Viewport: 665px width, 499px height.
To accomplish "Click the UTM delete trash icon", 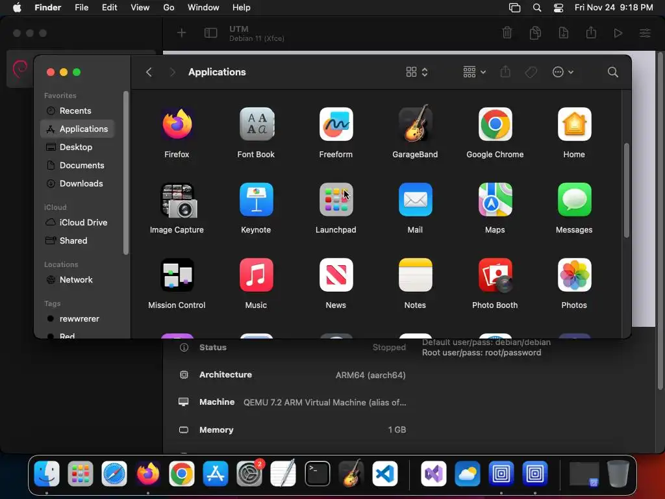I will [507, 32].
